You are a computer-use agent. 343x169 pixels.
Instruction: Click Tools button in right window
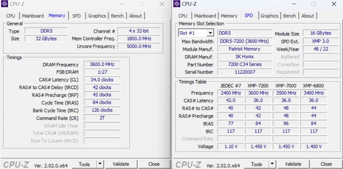[x=256, y=164]
